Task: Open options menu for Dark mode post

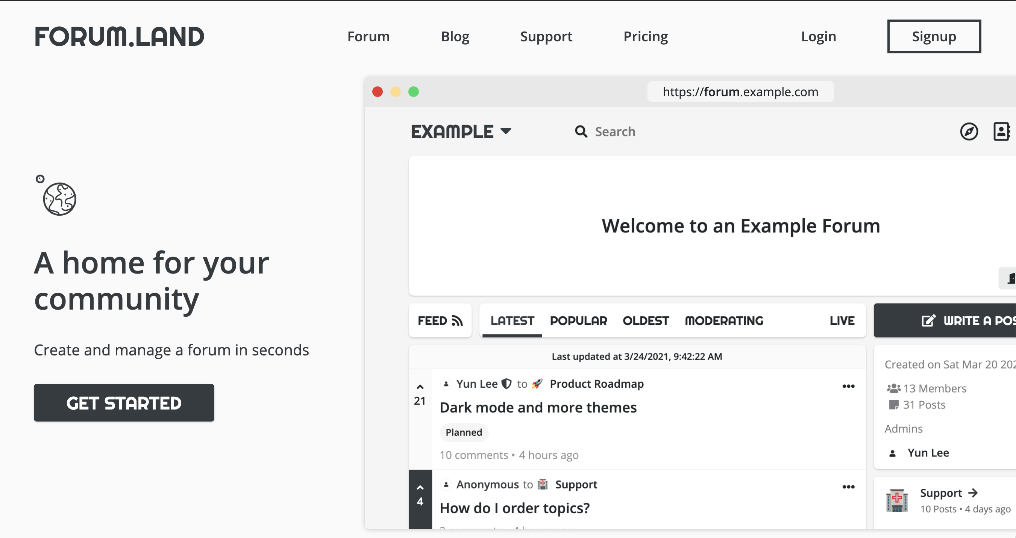Action: coord(848,386)
